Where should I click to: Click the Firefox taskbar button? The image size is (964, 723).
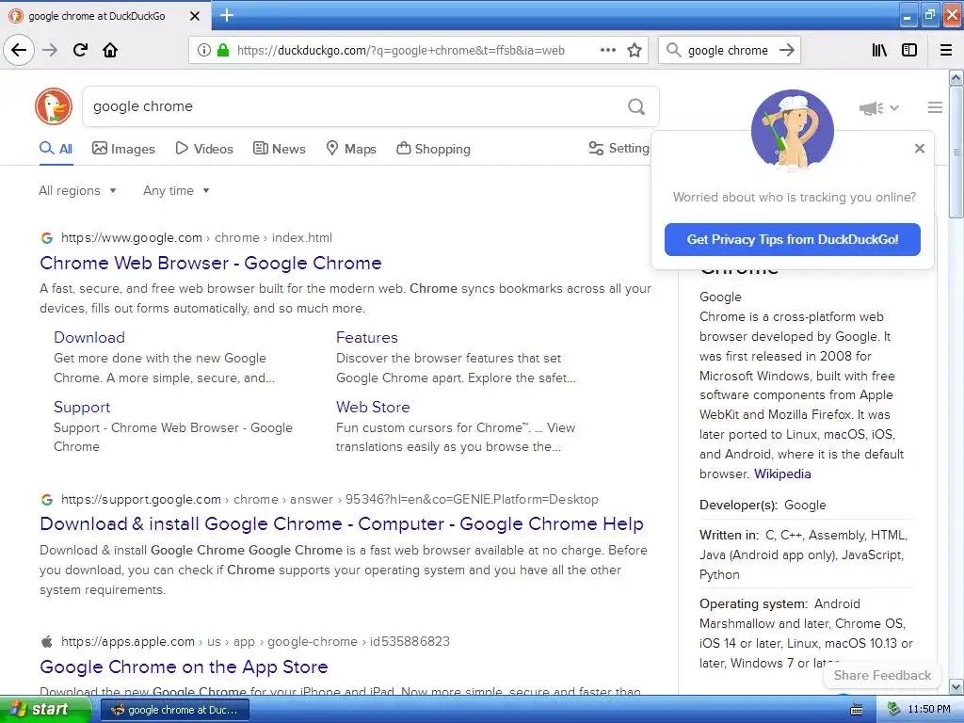[174, 710]
